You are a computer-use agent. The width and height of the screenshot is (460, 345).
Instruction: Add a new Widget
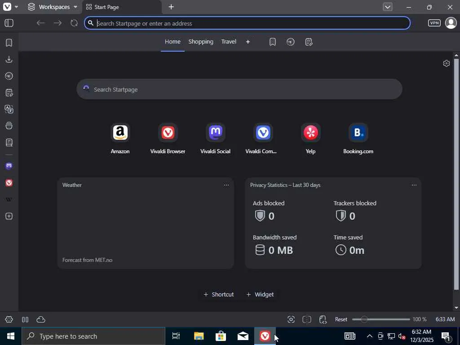tap(260, 294)
